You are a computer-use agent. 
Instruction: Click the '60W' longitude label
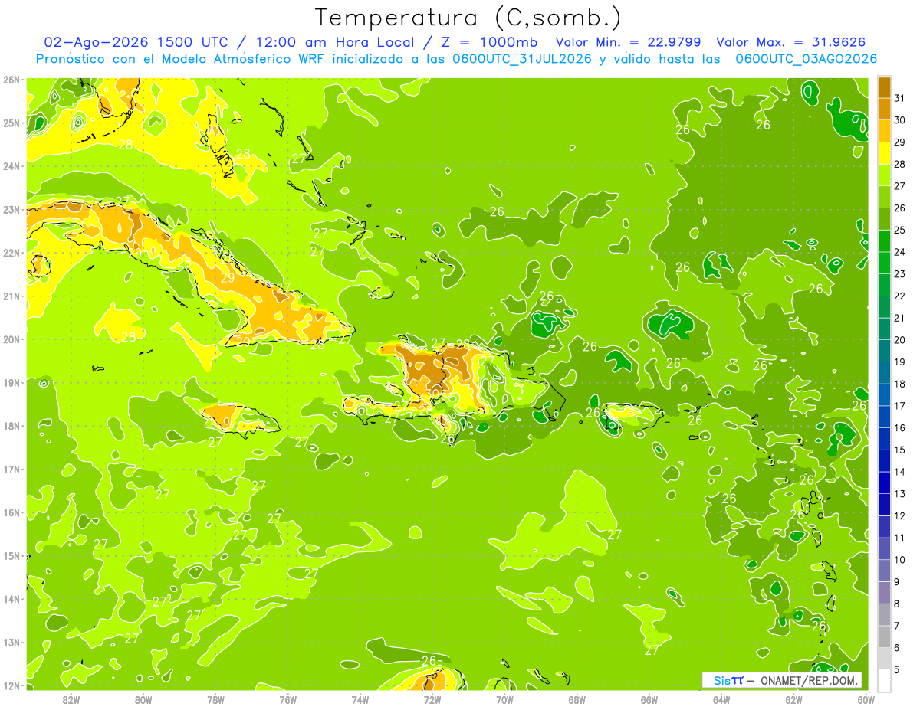tap(866, 699)
